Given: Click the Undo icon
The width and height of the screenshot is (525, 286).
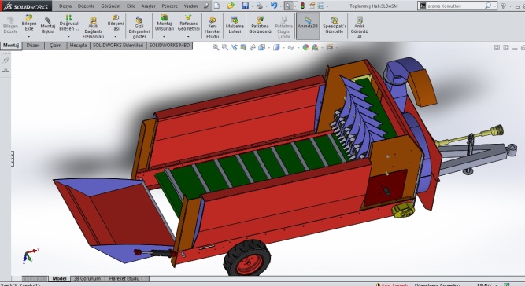Looking at the screenshot, I should point(274,5).
